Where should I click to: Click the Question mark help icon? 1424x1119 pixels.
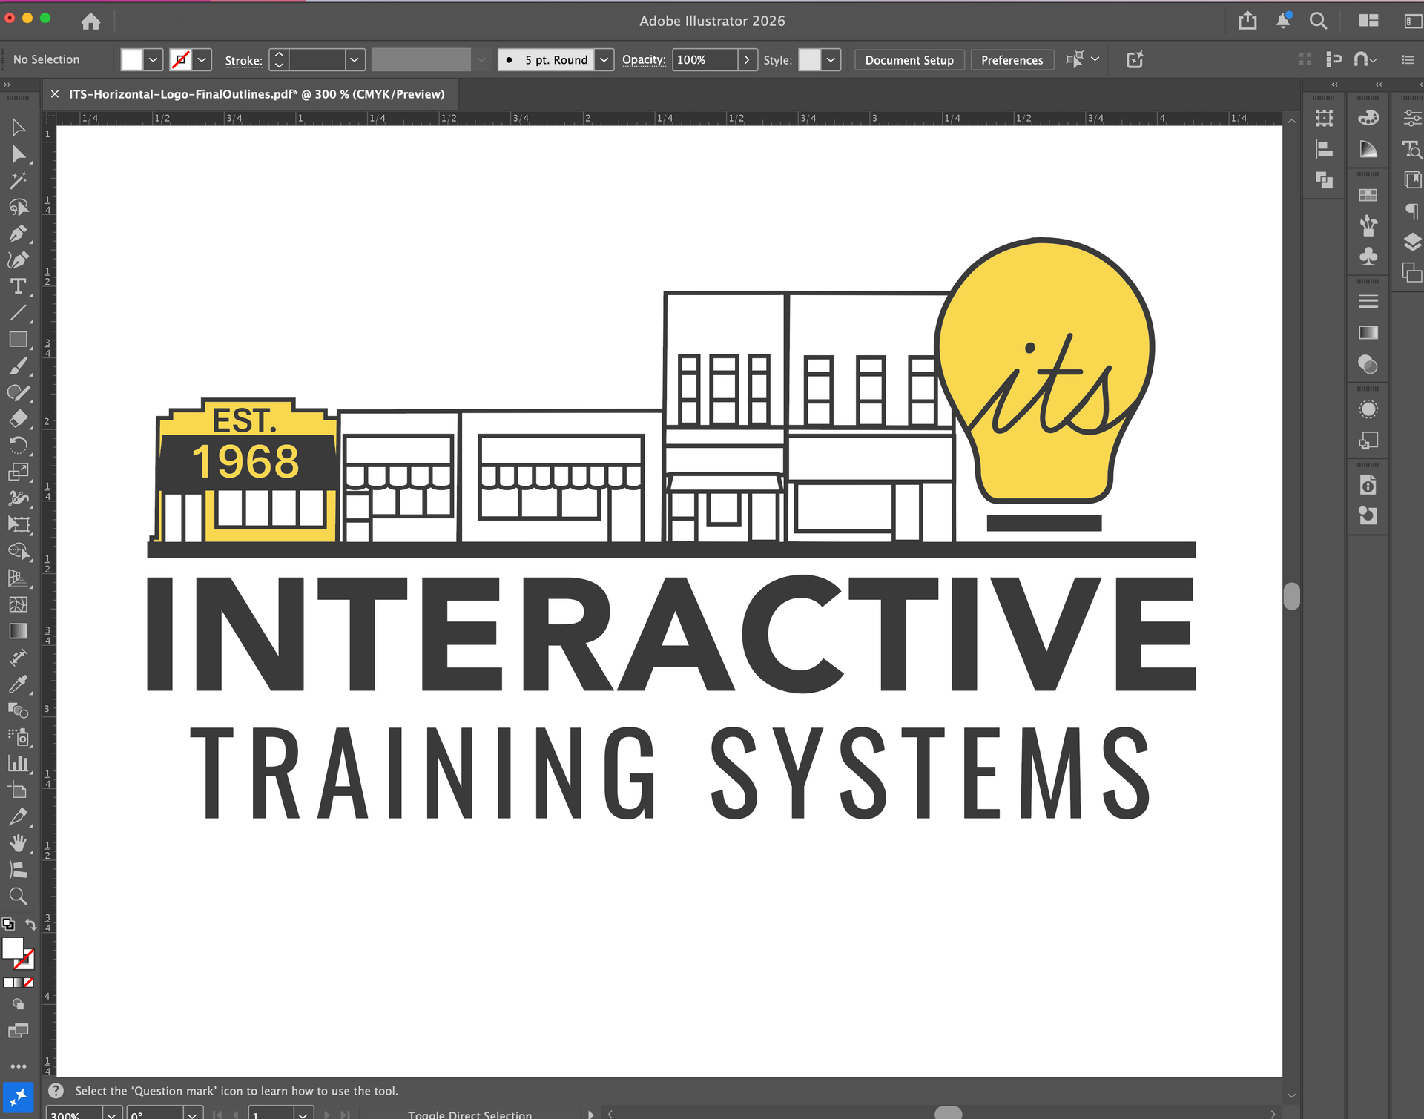click(56, 1090)
